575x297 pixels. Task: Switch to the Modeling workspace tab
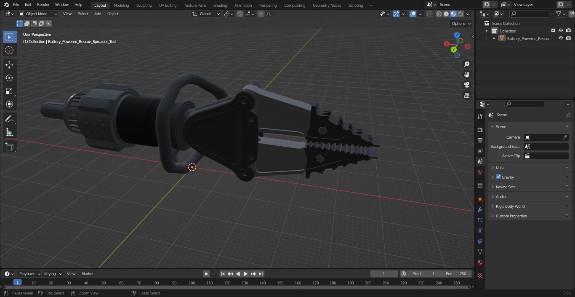[x=121, y=5]
